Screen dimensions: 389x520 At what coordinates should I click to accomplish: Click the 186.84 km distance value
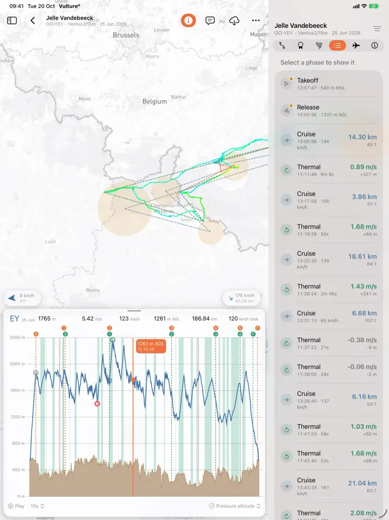[x=205, y=318]
